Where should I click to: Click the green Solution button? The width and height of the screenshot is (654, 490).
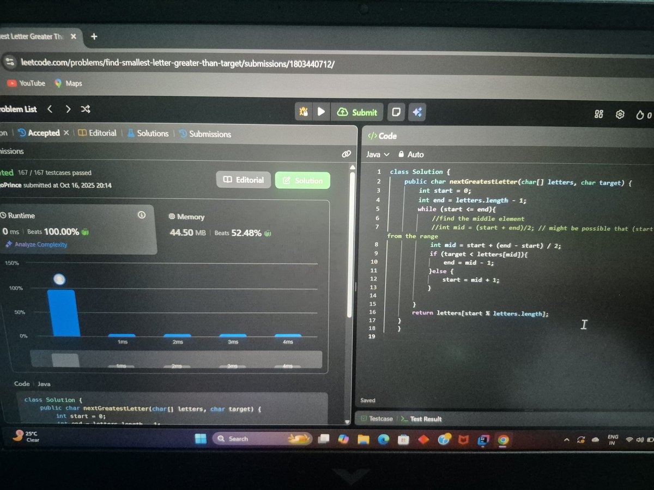[302, 181]
